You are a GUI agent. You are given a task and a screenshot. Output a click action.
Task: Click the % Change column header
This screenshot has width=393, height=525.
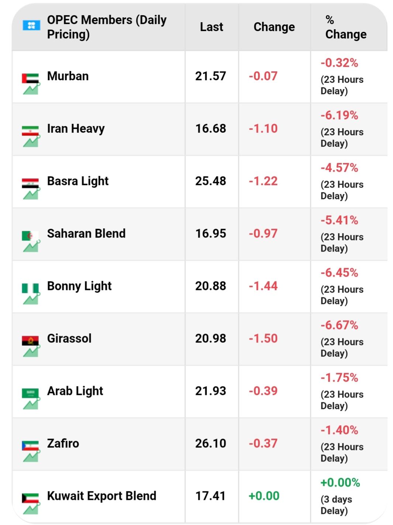345,27
